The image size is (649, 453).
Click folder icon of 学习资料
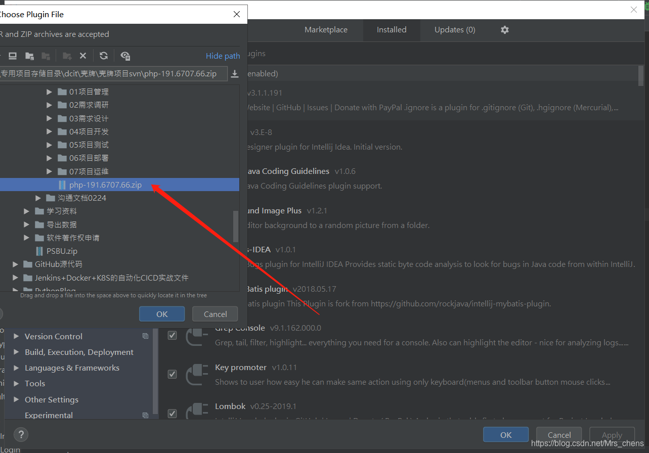pyautogui.click(x=39, y=211)
